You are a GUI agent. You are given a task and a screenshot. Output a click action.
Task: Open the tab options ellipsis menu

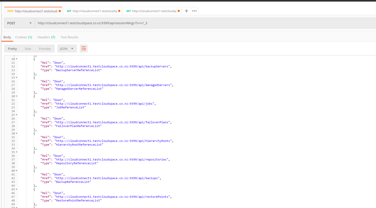point(194,11)
